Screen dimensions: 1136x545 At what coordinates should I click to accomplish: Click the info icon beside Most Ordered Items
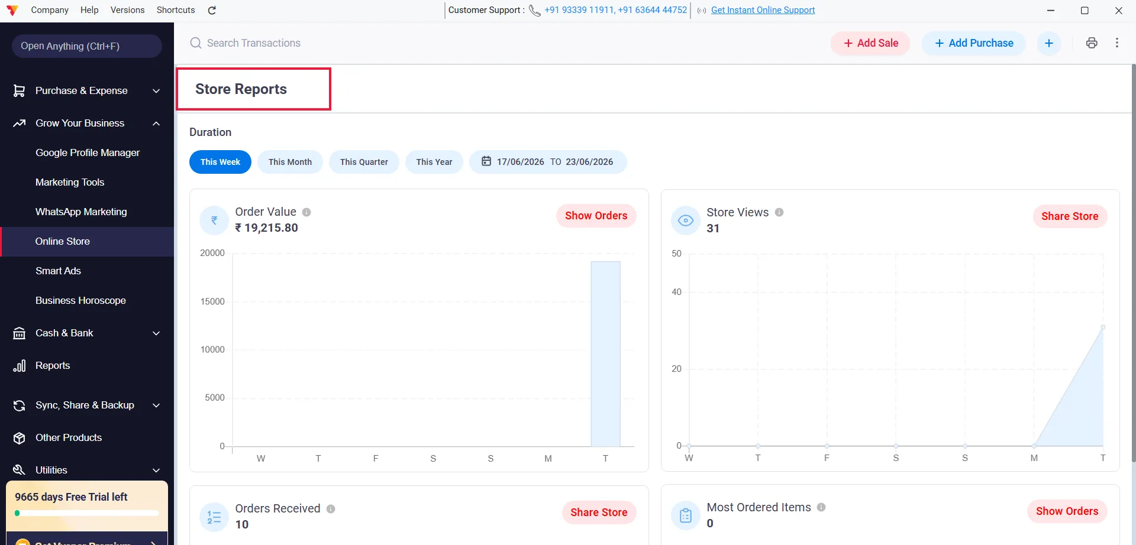pos(821,507)
